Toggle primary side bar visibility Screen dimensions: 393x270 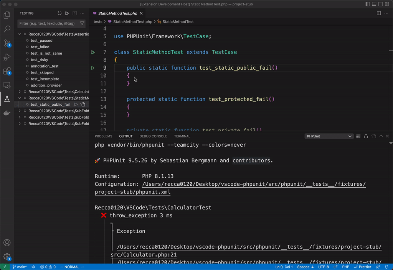[368, 4]
